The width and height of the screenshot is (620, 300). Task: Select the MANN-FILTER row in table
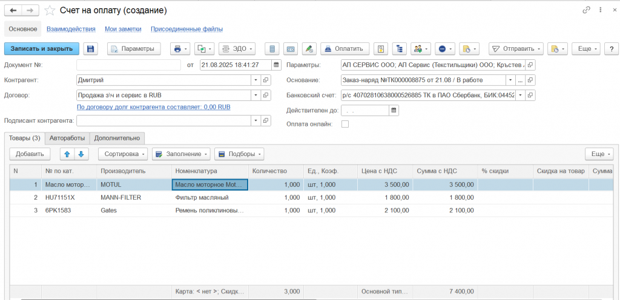click(x=121, y=197)
